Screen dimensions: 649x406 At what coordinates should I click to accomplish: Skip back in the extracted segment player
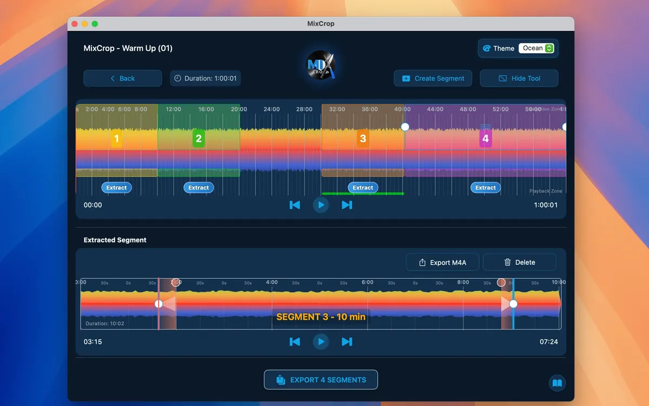(x=295, y=342)
